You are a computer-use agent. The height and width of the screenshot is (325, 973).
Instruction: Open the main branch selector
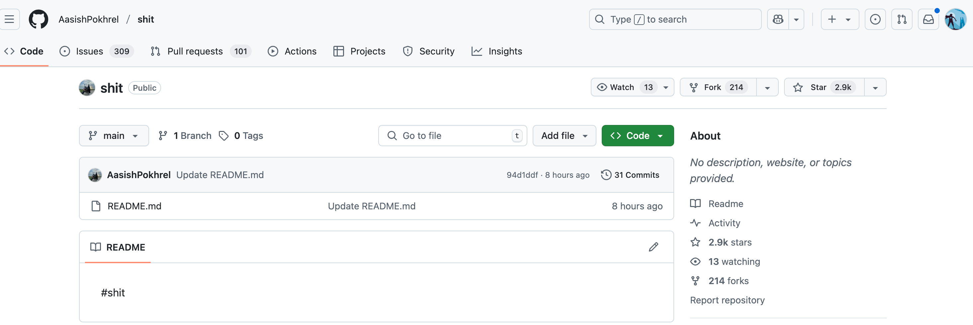pyautogui.click(x=114, y=136)
